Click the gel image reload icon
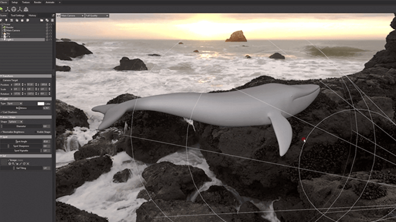Screen dimensions: 396x222 pos(24,163)
